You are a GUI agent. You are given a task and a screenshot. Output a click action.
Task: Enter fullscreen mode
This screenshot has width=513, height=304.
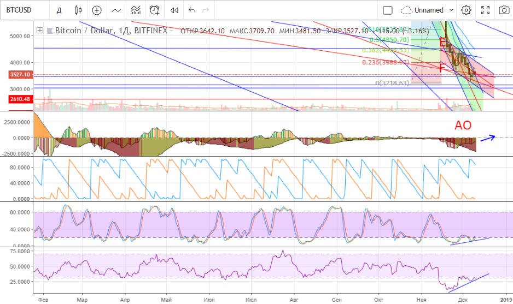(485, 10)
